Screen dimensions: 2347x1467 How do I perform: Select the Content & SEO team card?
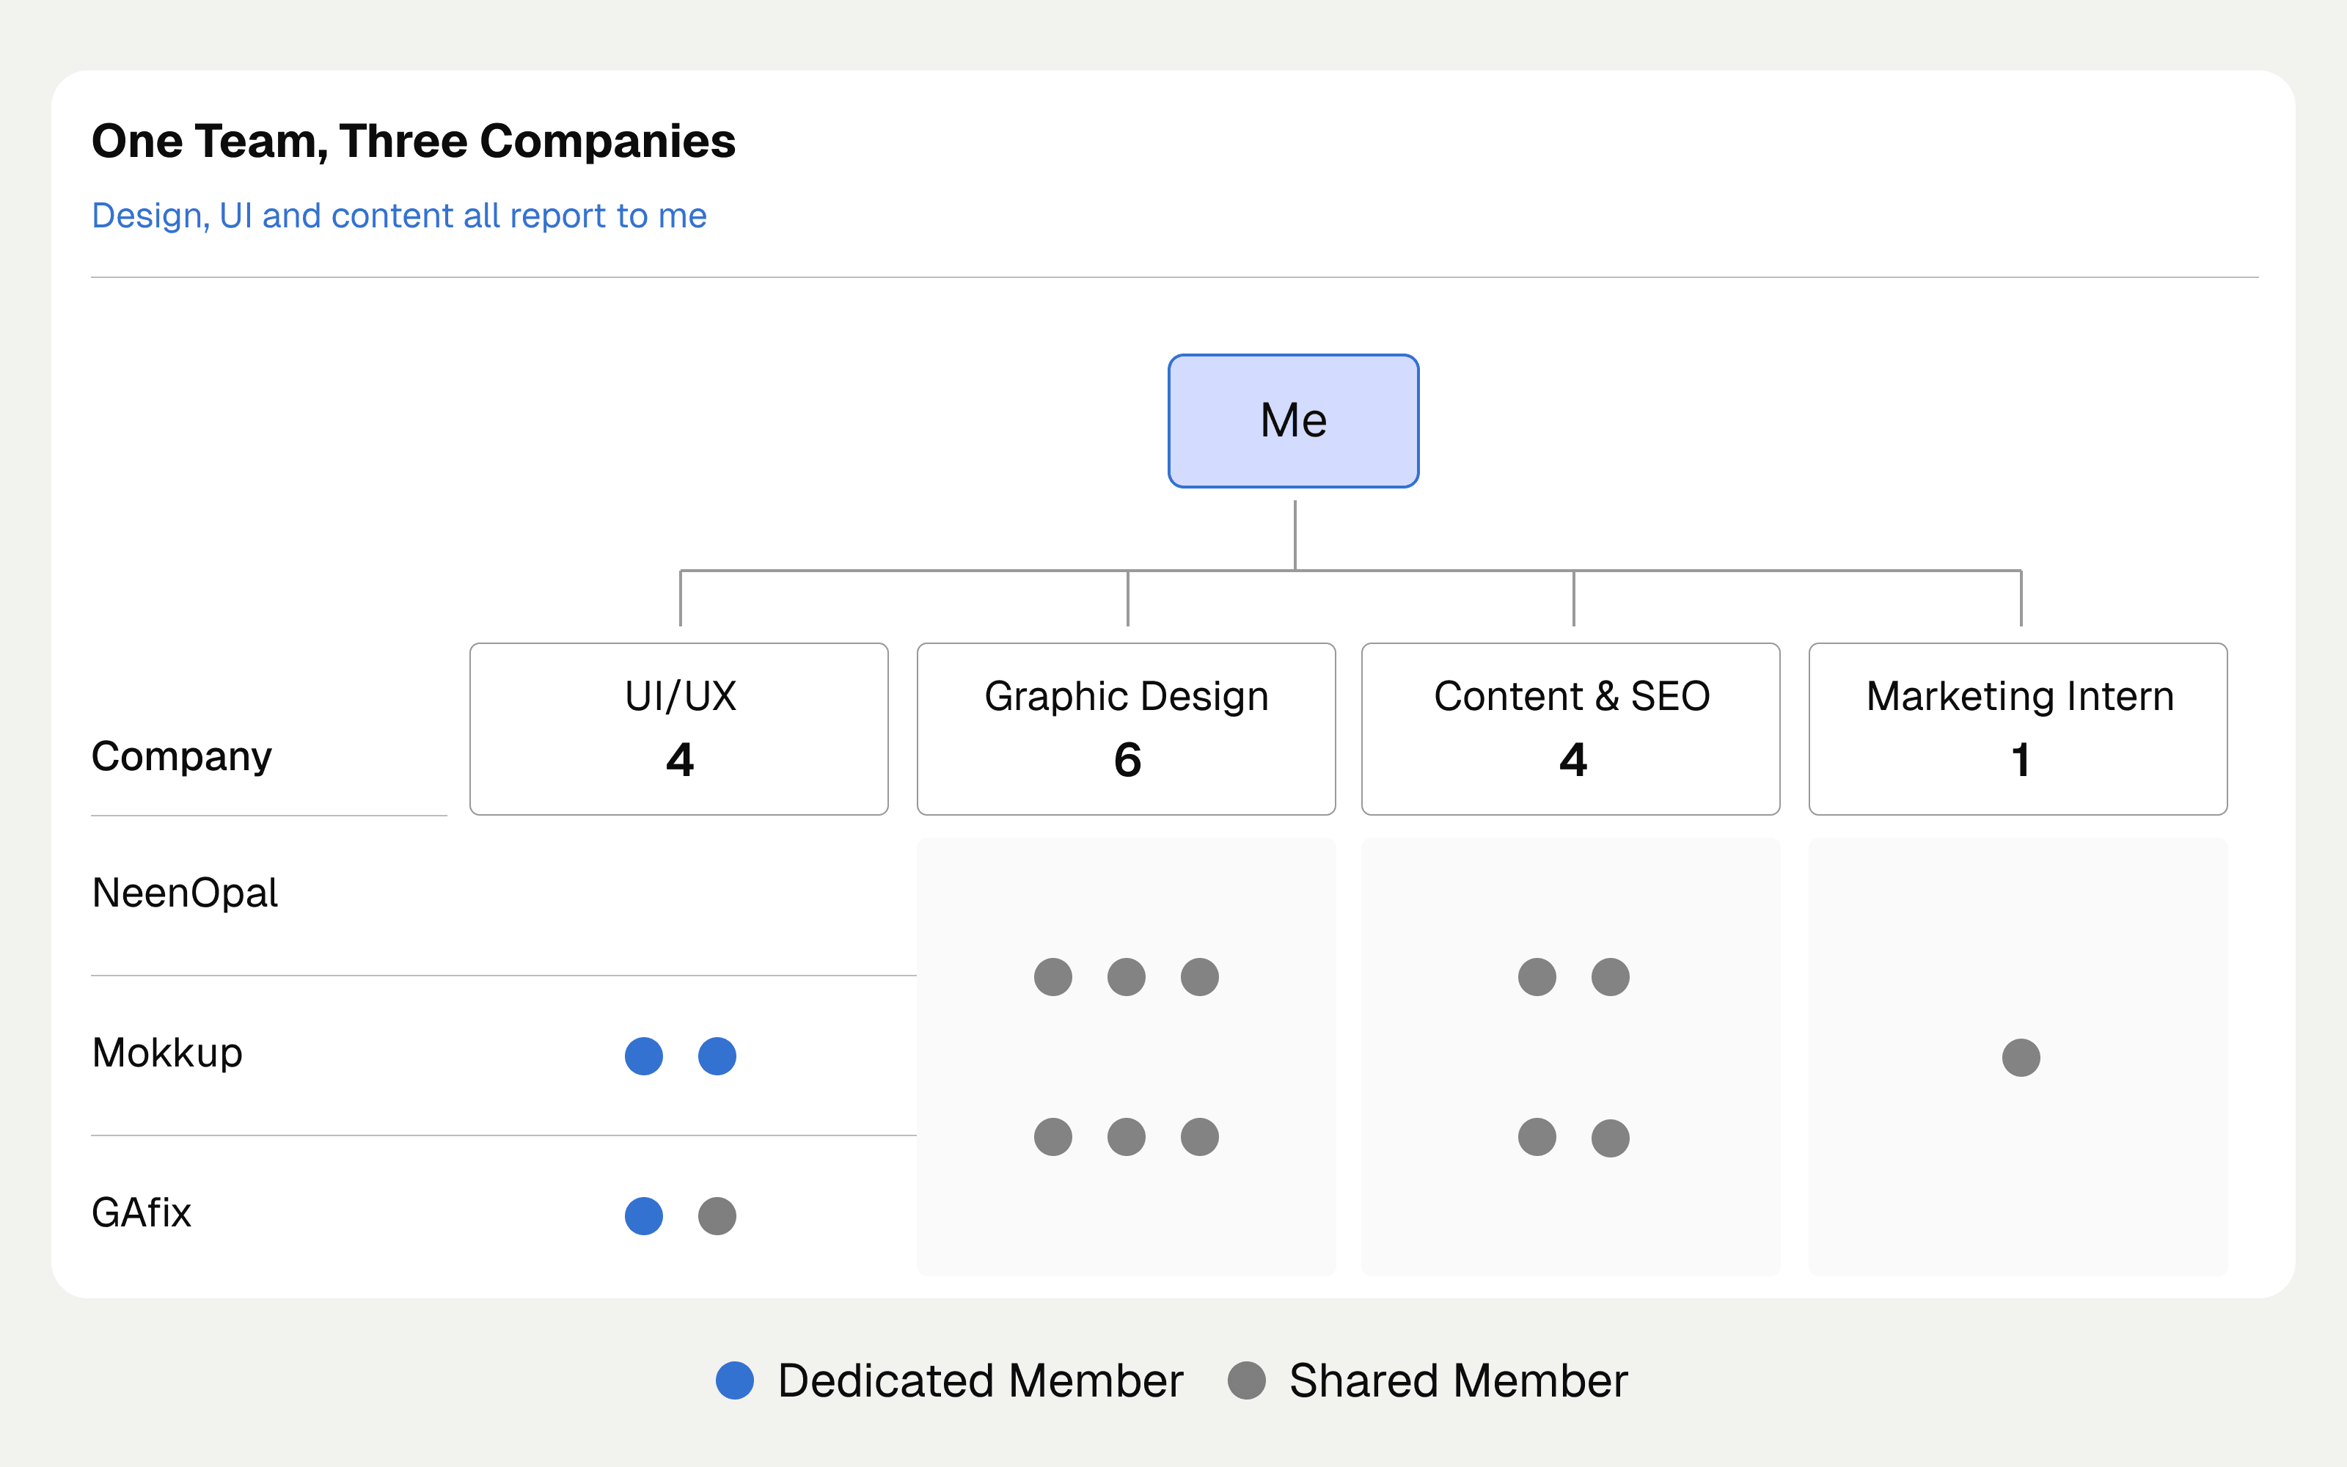(1571, 728)
